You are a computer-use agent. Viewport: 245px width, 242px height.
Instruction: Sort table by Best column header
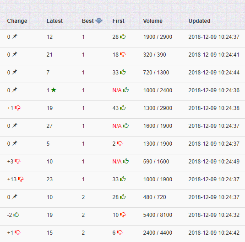(88, 21)
